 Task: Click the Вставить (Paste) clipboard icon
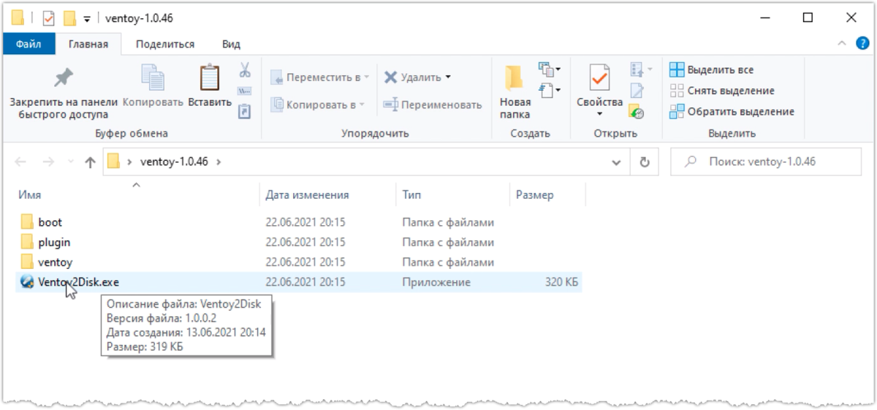click(x=210, y=77)
